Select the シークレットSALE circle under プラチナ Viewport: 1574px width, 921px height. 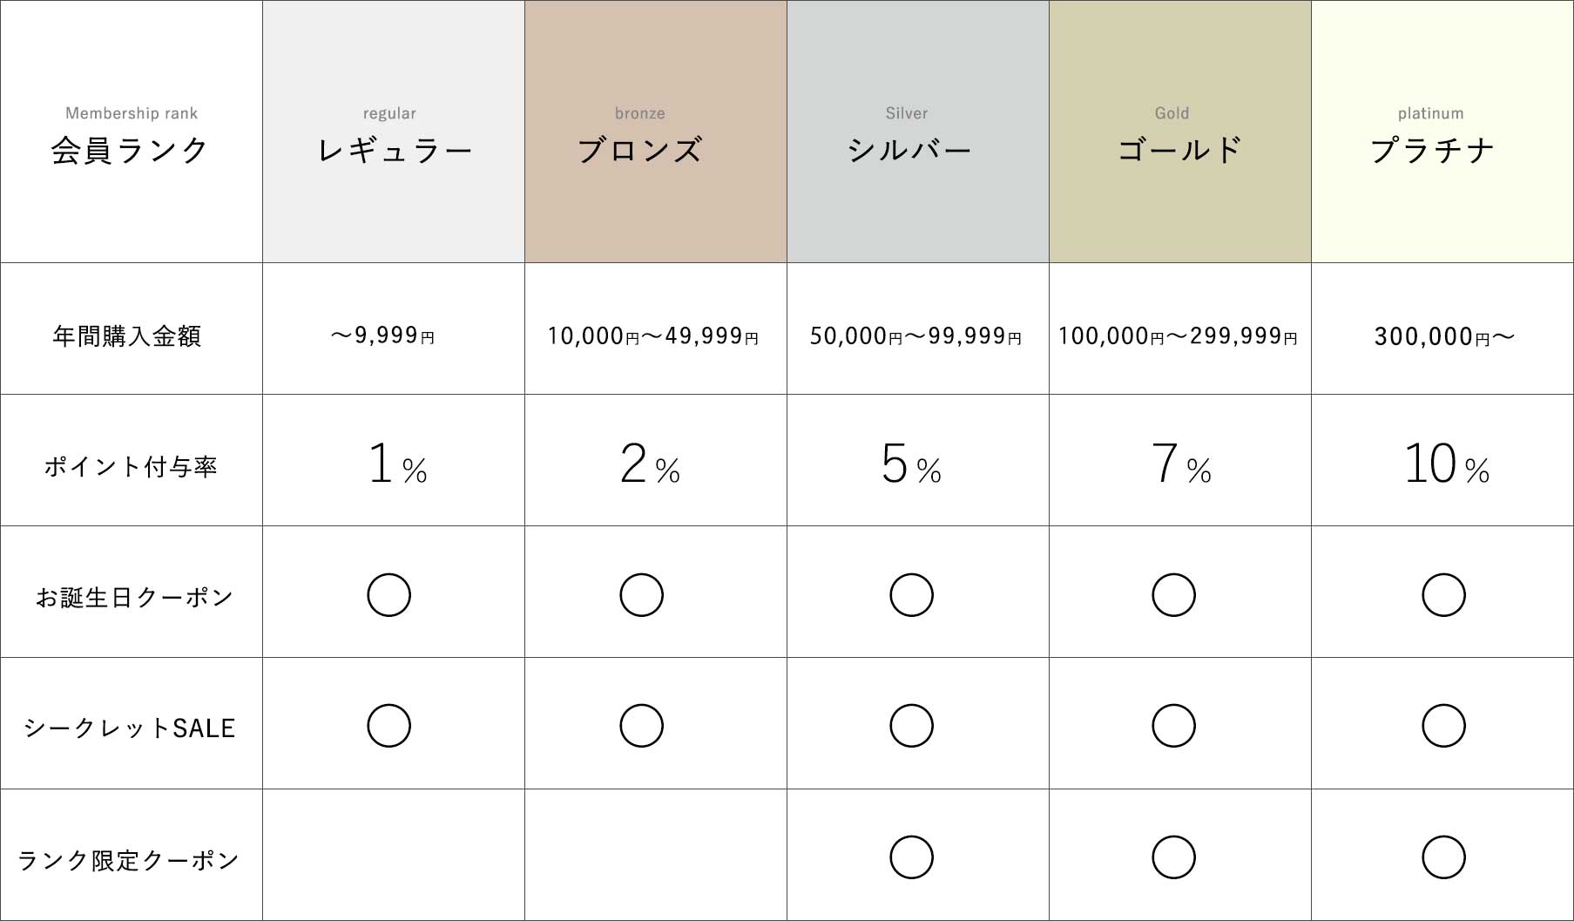(x=1443, y=726)
